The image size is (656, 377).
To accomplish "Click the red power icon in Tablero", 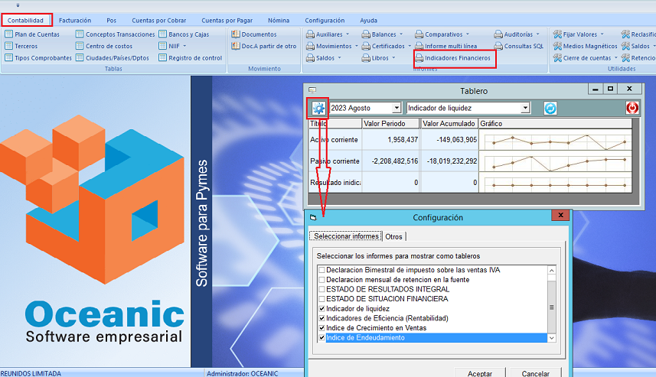I will click(632, 108).
